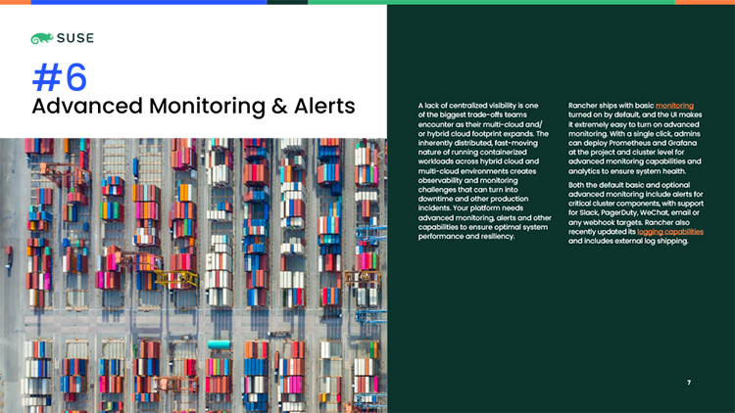735x413 pixels.
Task: Click the blue segment of top bar
Action: [x=147, y=2]
